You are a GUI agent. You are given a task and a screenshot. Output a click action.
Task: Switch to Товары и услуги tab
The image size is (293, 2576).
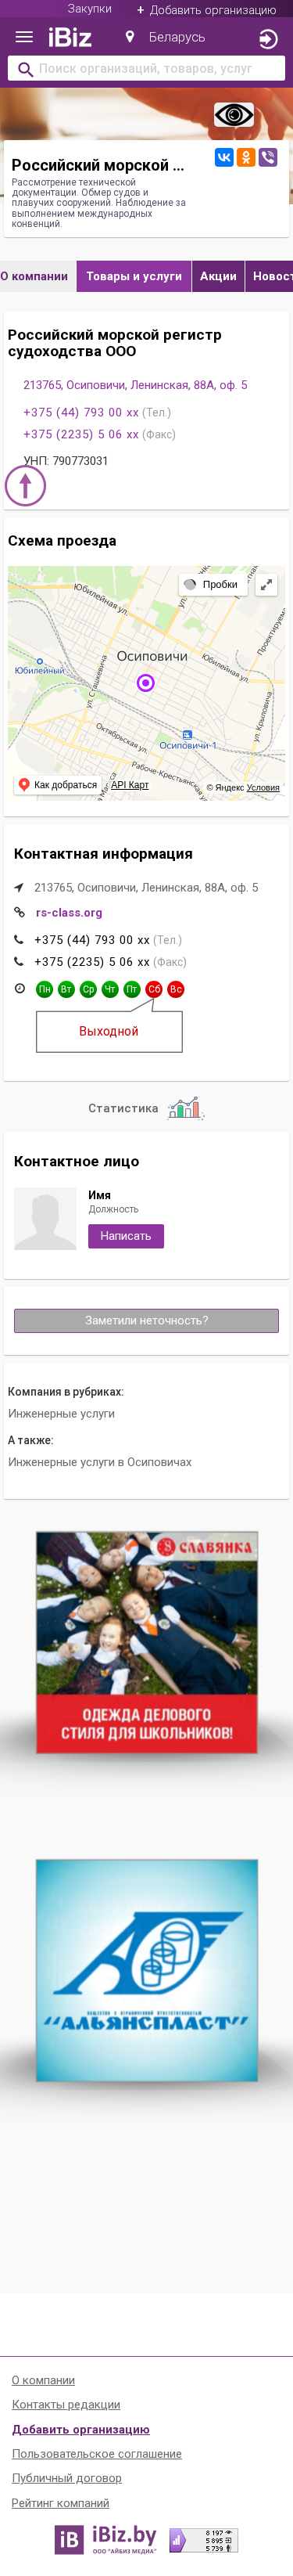134,276
